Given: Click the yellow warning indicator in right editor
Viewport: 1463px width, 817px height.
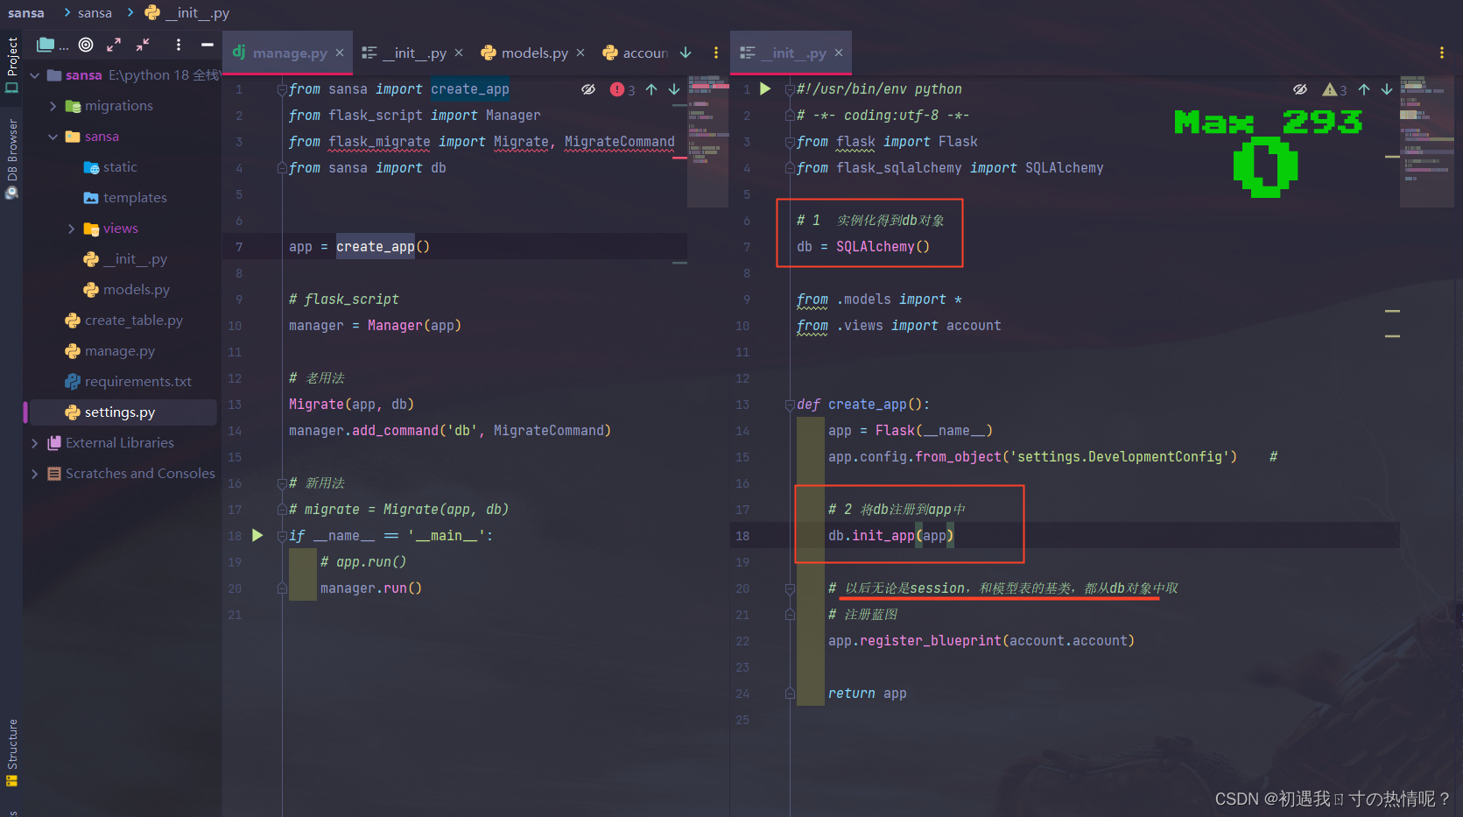Looking at the screenshot, I should (x=1335, y=89).
